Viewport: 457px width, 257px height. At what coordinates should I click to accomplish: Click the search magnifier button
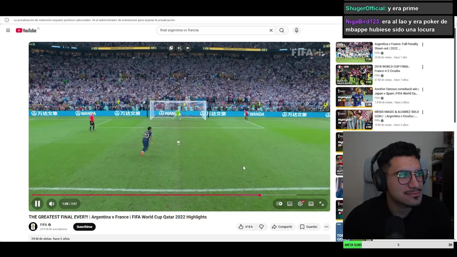(x=282, y=30)
